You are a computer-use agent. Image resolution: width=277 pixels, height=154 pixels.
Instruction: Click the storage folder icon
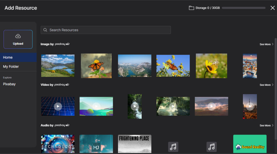pos(191,8)
